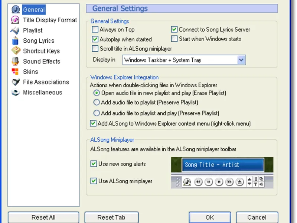Click the rewind button in miniplayer preview

pos(198,182)
